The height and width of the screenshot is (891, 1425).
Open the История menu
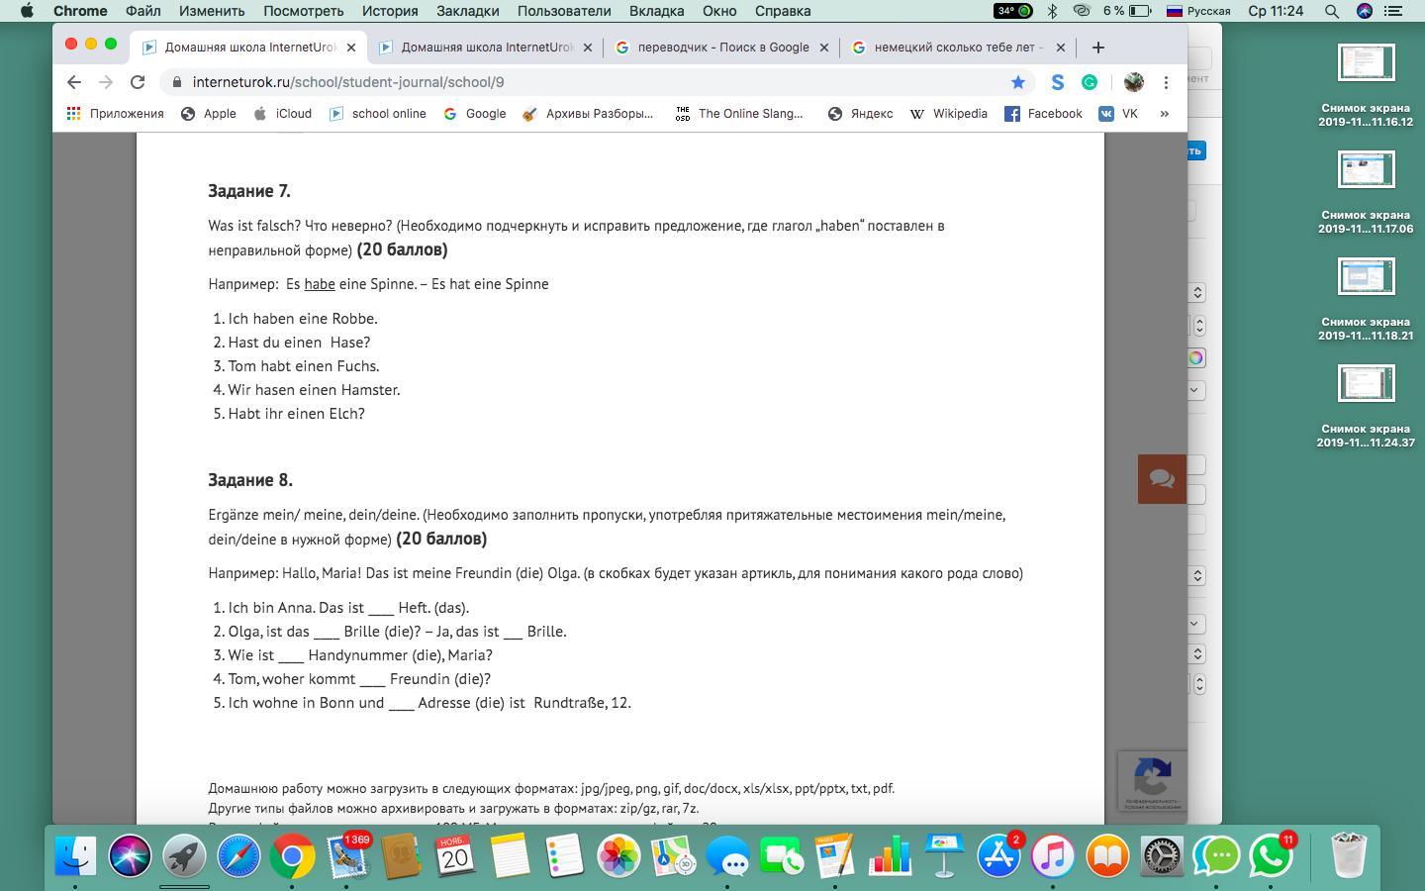coord(389,11)
